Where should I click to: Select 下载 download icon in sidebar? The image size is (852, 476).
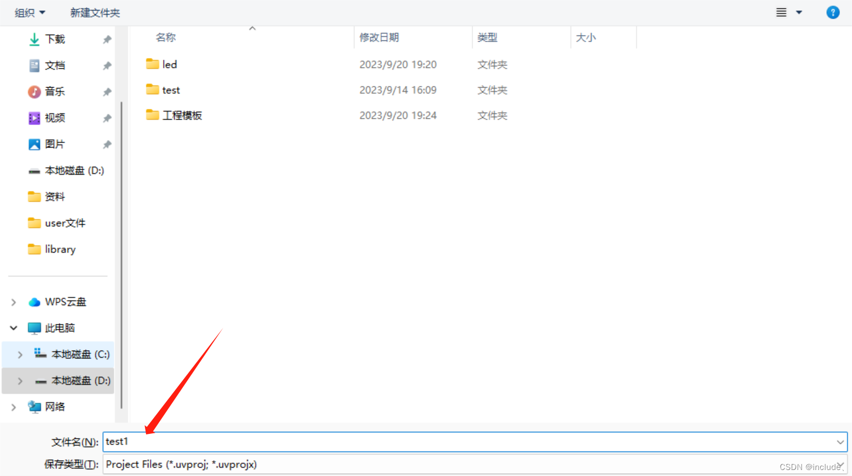[34, 39]
